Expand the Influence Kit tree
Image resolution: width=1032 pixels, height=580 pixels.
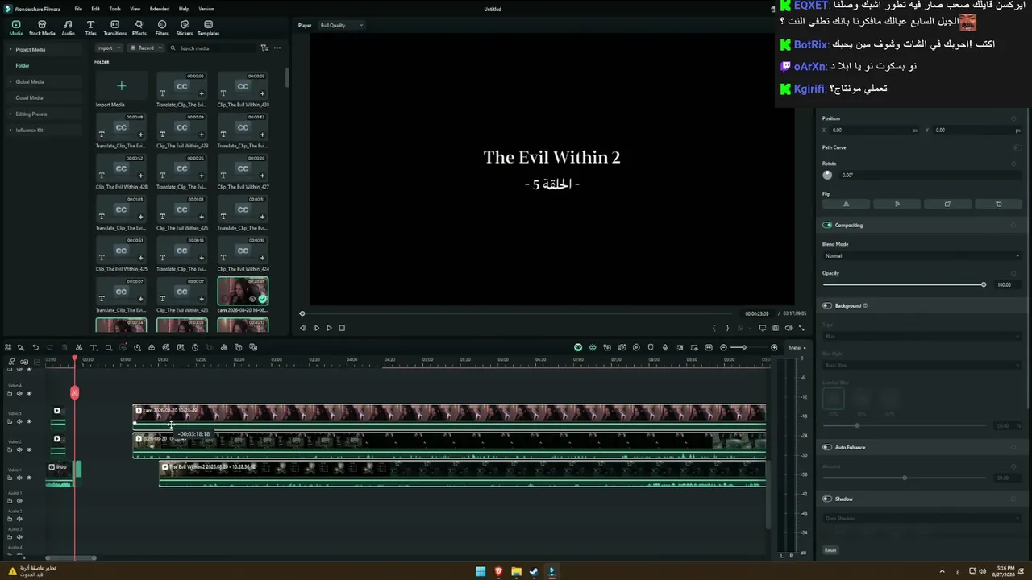pos(10,130)
